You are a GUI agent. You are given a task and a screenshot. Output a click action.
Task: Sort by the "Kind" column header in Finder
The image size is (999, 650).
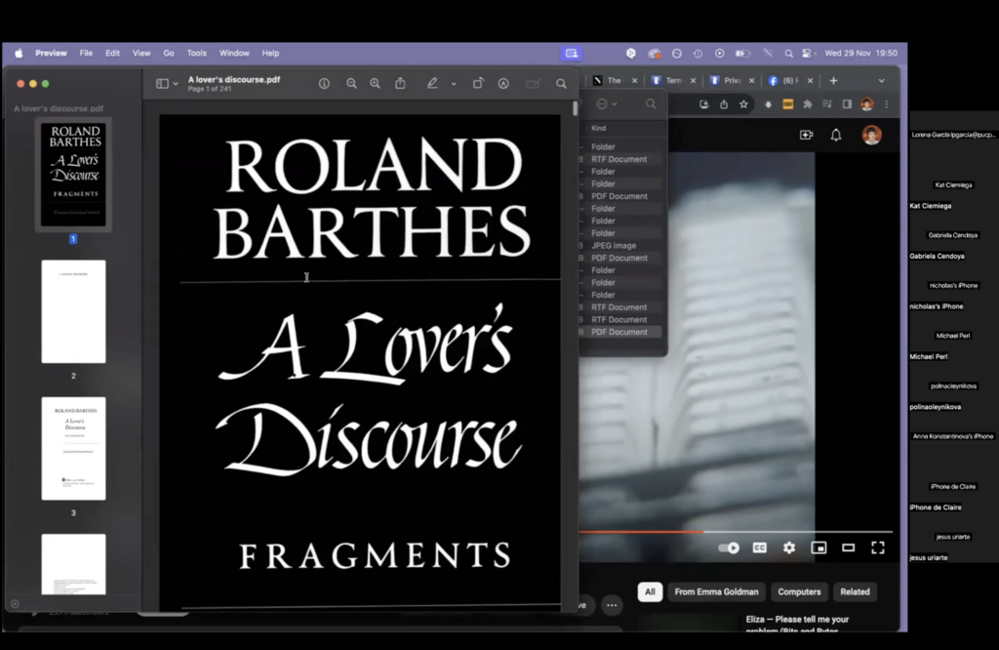click(598, 128)
